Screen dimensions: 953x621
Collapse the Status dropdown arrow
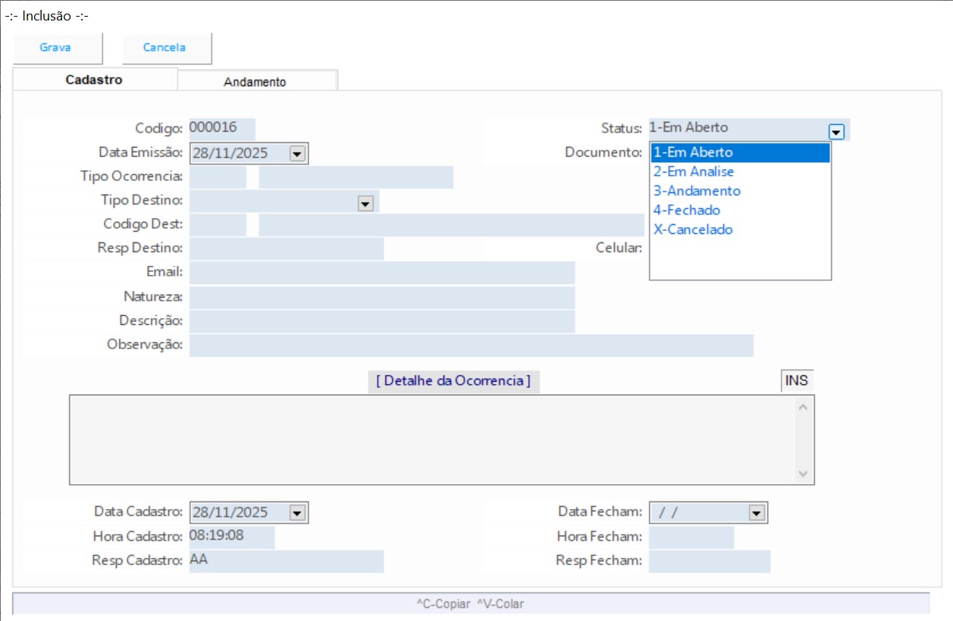tap(836, 132)
